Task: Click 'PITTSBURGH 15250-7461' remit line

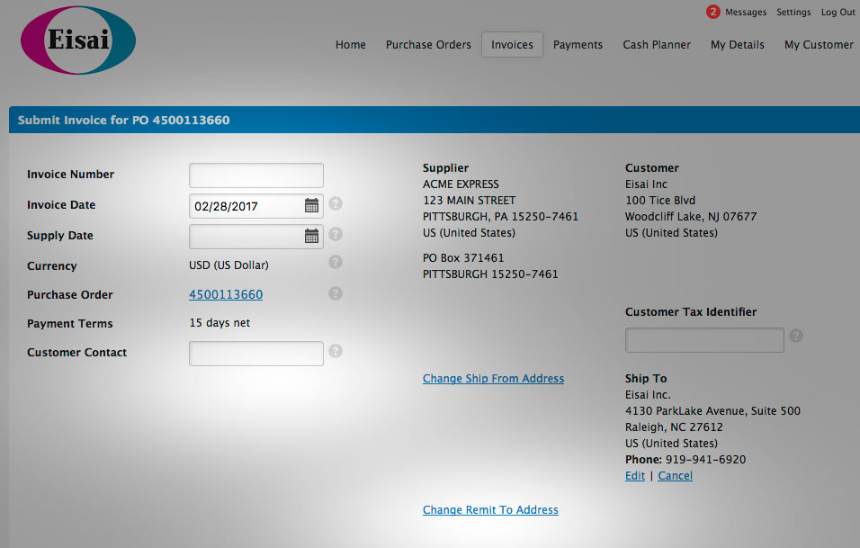Action: pyautogui.click(x=490, y=274)
